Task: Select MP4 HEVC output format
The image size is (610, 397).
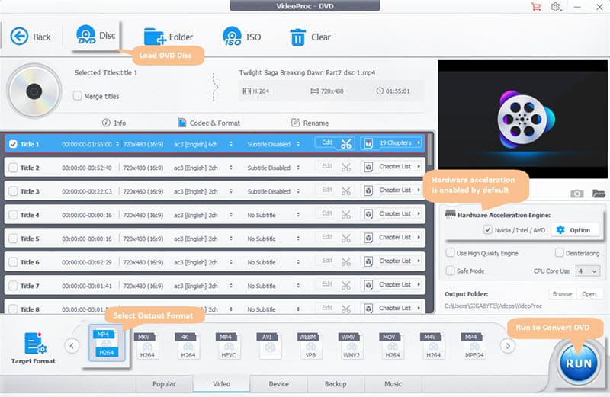Action: point(228,345)
